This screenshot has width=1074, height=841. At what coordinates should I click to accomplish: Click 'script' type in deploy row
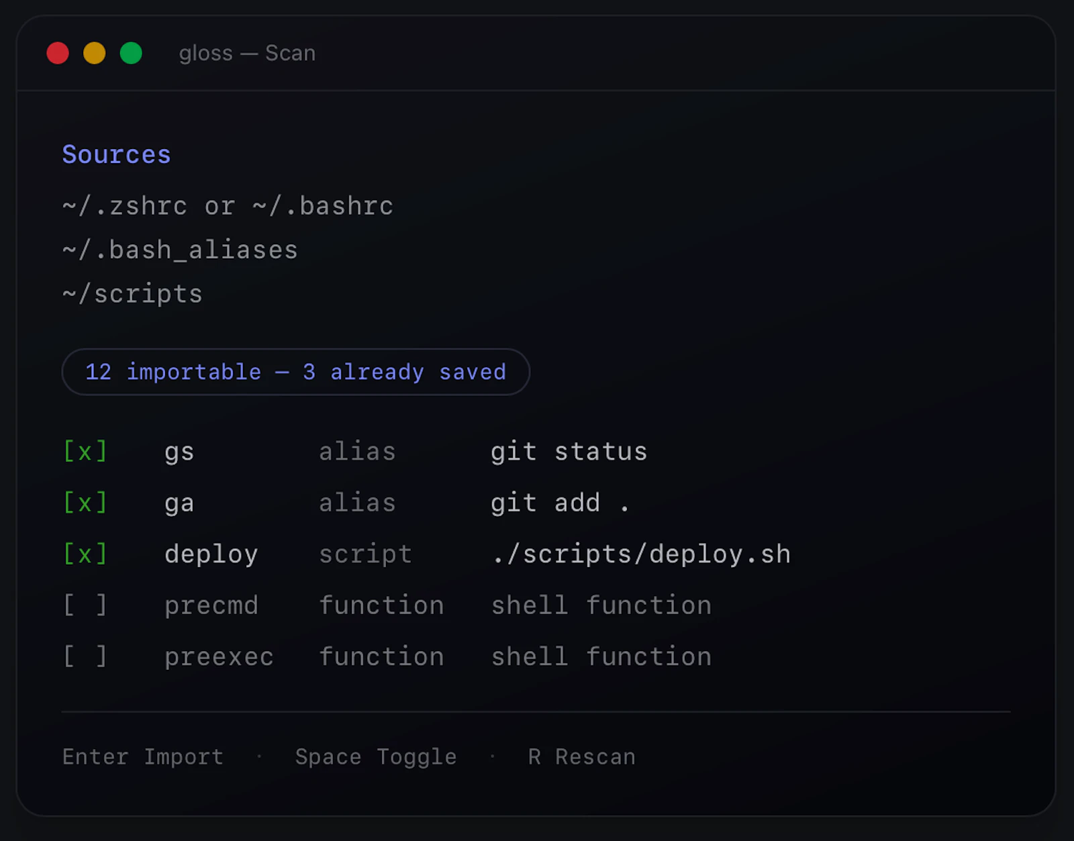(x=366, y=554)
